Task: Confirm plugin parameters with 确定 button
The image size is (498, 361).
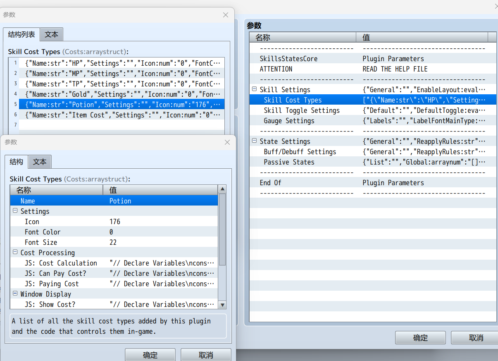Action: [420, 338]
